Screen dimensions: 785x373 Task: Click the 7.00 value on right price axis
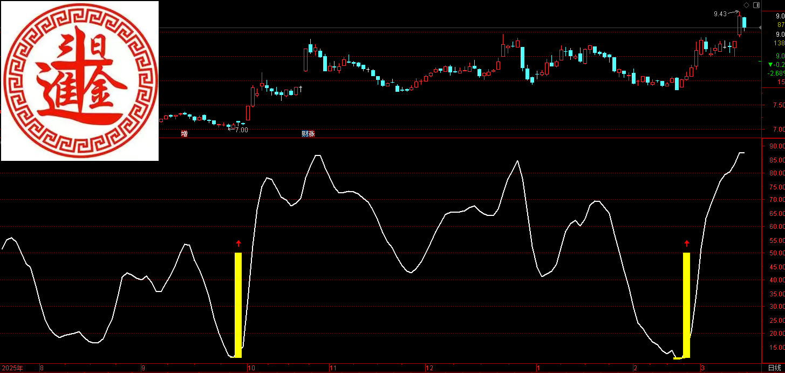coord(778,130)
